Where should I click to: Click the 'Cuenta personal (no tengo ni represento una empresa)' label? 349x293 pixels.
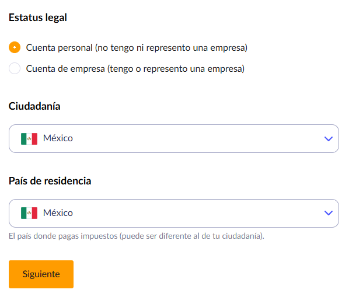click(137, 48)
